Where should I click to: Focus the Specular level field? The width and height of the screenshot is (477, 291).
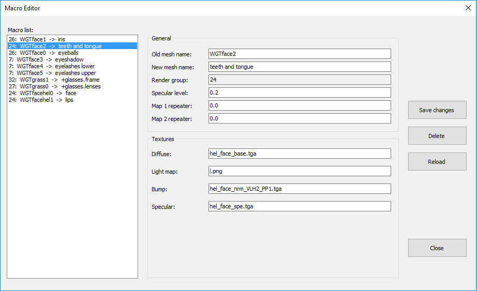pos(300,93)
